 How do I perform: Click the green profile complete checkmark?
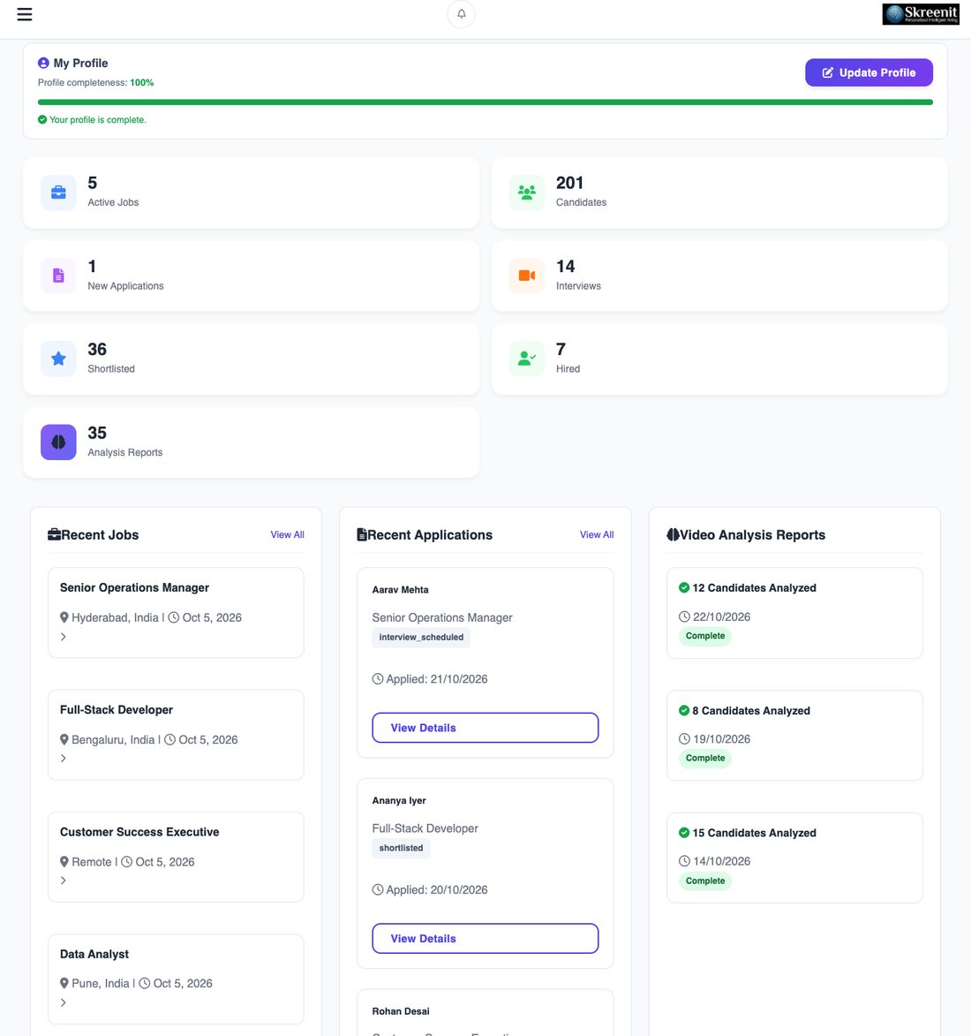pyautogui.click(x=42, y=119)
